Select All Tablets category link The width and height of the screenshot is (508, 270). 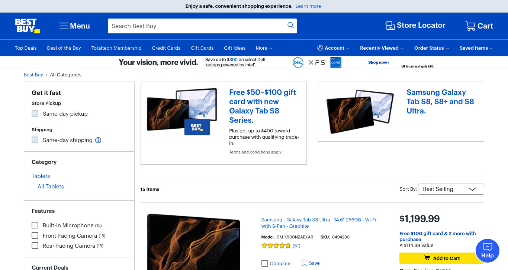[51, 187]
